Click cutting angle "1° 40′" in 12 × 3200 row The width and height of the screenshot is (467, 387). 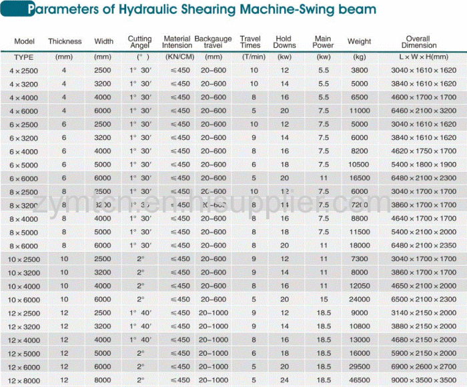coord(140,326)
